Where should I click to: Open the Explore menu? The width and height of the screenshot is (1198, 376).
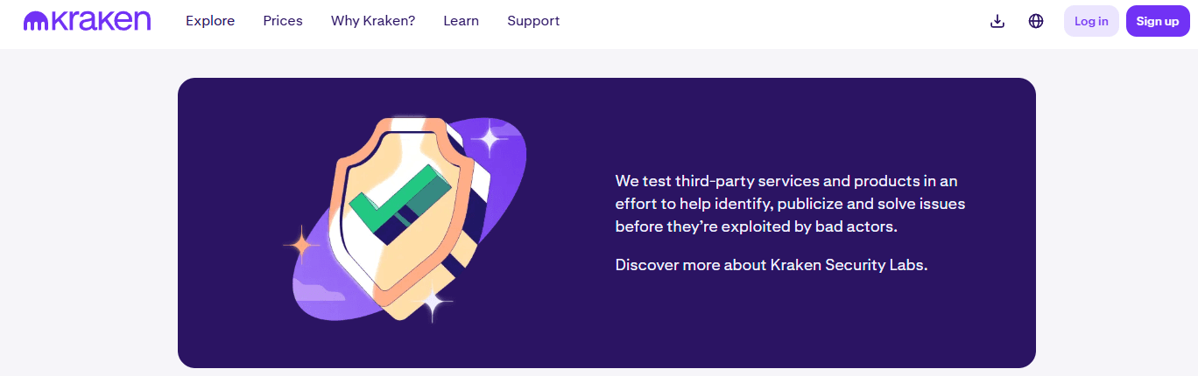point(210,21)
